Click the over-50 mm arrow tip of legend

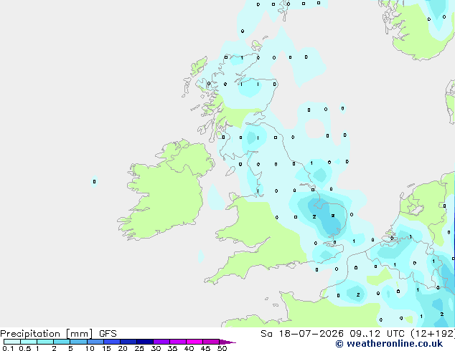coord(227,342)
